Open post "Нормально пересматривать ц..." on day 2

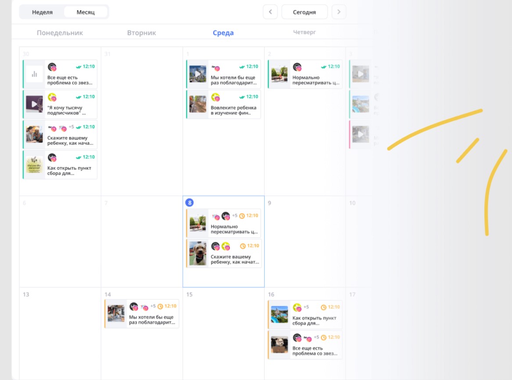click(305, 74)
